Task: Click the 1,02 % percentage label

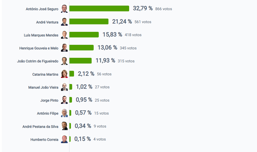Action: (x=84, y=87)
